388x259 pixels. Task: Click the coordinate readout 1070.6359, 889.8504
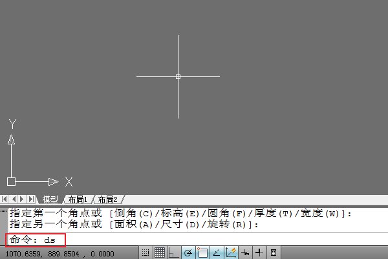click(x=60, y=254)
